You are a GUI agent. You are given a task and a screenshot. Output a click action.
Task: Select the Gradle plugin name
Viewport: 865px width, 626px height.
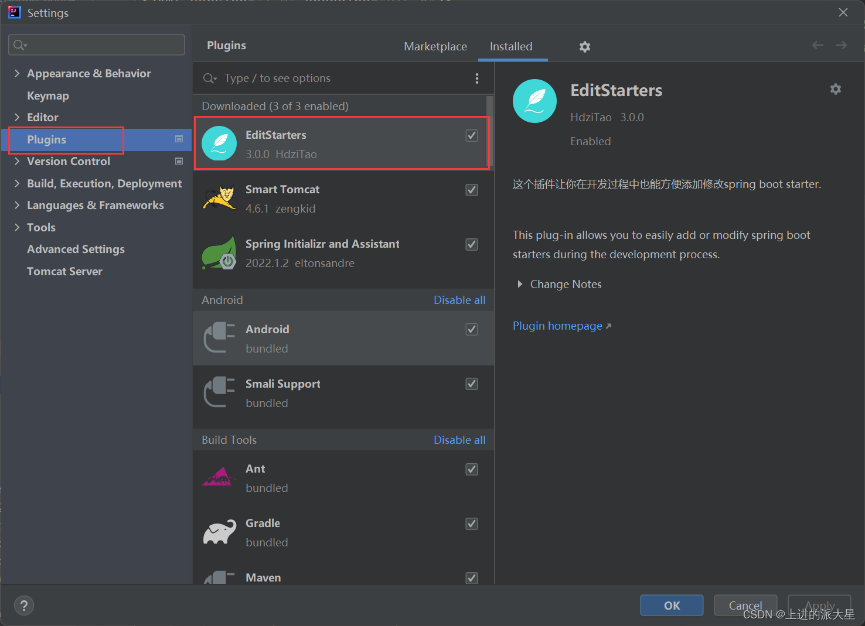pos(263,523)
